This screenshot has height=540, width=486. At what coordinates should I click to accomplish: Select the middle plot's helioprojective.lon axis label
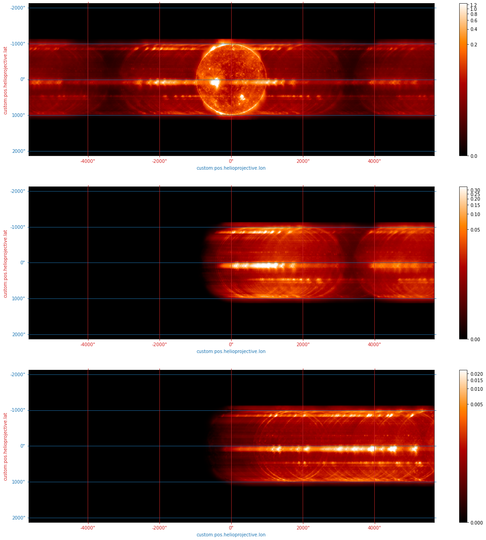(231, 351)
